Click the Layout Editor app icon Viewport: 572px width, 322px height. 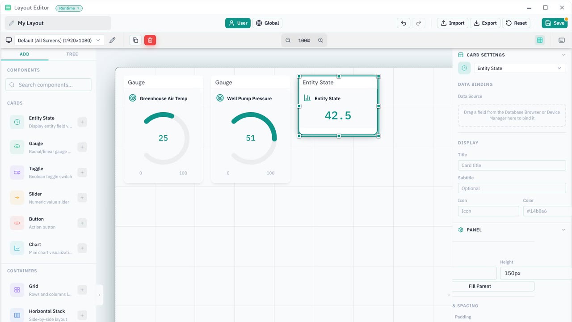coord(8,8)
